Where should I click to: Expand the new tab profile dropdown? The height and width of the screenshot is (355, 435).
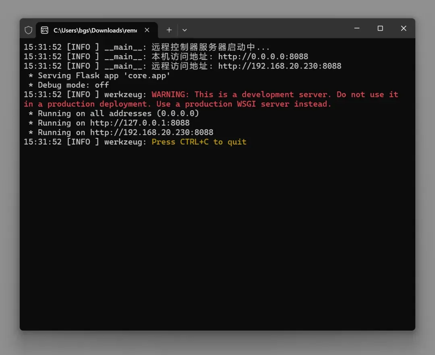[x=184, y=30]
